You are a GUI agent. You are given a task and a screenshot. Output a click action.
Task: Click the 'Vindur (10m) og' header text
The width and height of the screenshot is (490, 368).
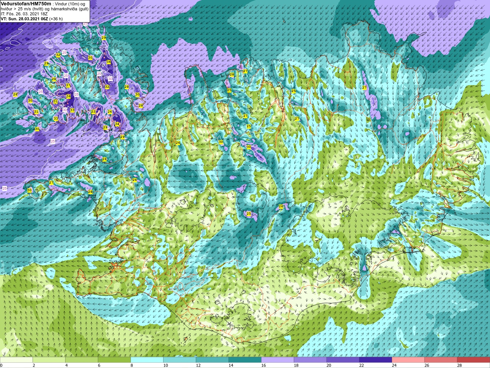pos(70,4)
